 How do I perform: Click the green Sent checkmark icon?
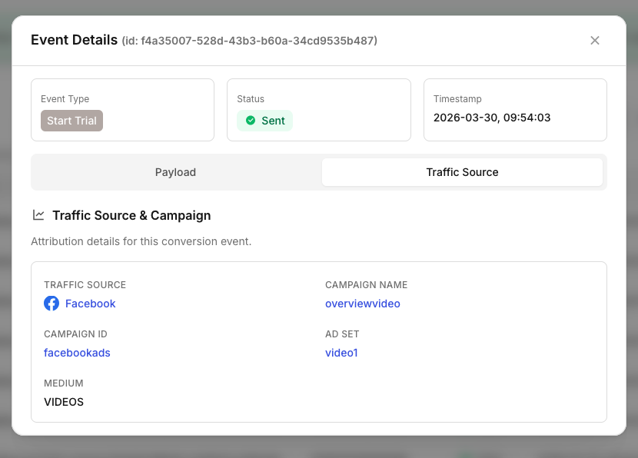coord(251,121)
